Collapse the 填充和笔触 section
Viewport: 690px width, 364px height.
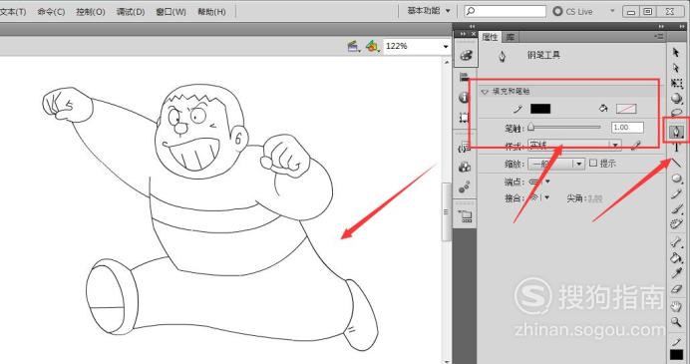pos(485,92)
